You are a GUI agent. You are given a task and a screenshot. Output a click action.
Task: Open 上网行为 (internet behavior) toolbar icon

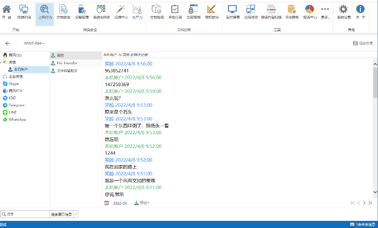(x=45, y=11)
